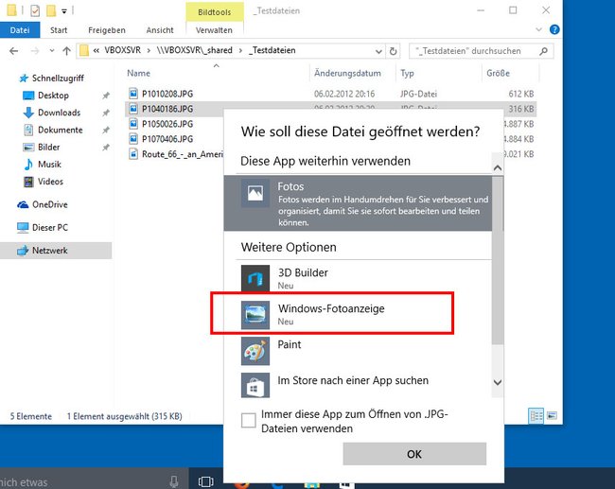
Task: Open recent locations dropdown arrow
Action: coord(52,51)
